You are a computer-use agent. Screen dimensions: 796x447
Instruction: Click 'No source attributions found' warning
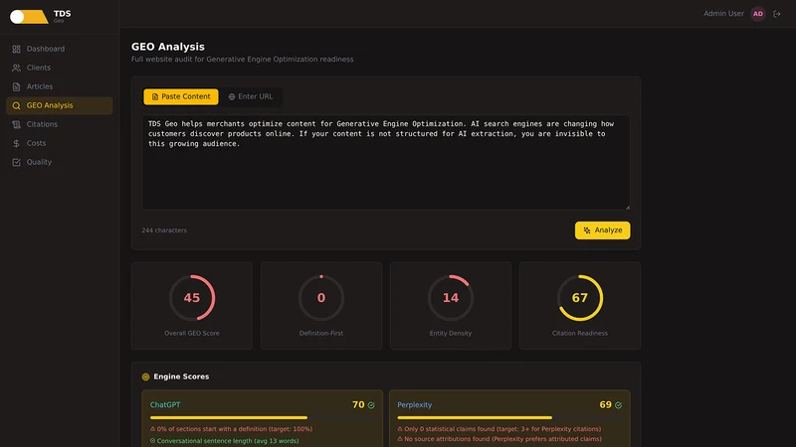click(x=499, y=439)
